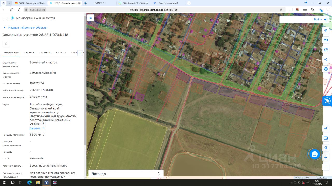Select the ruler measurement tool
Image resolution: width=332 pixels, height=186 pixels.
pyautogui.click(x=326, y=40)
